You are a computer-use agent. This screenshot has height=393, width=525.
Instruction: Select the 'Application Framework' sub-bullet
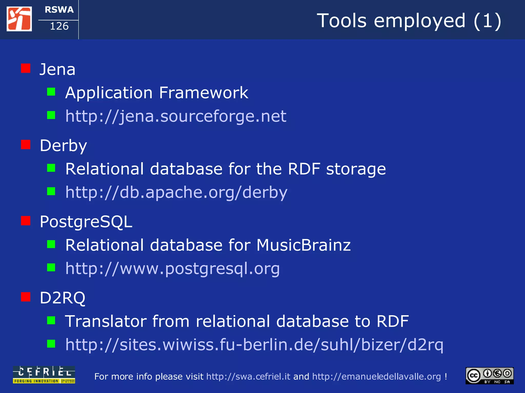pos(157,93)
